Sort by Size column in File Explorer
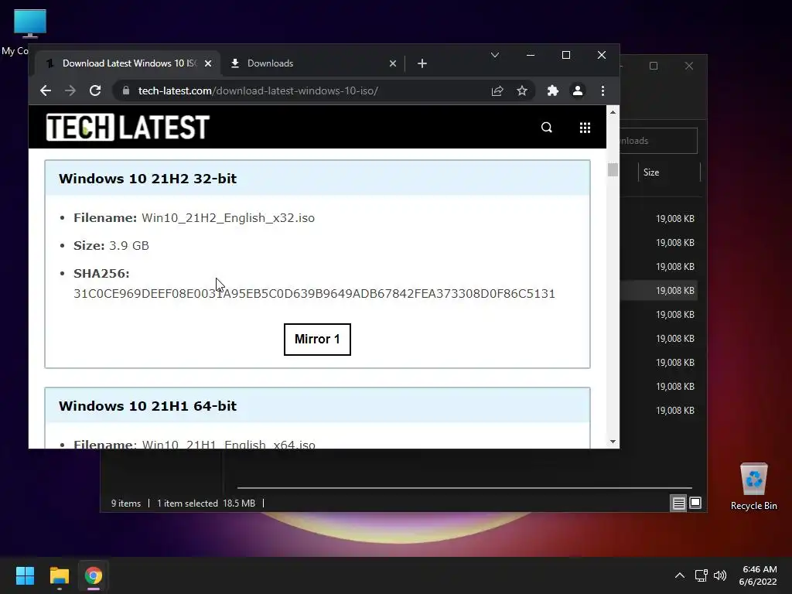The width and height of the screenshot is (792, 594). (x=669, y=172)
